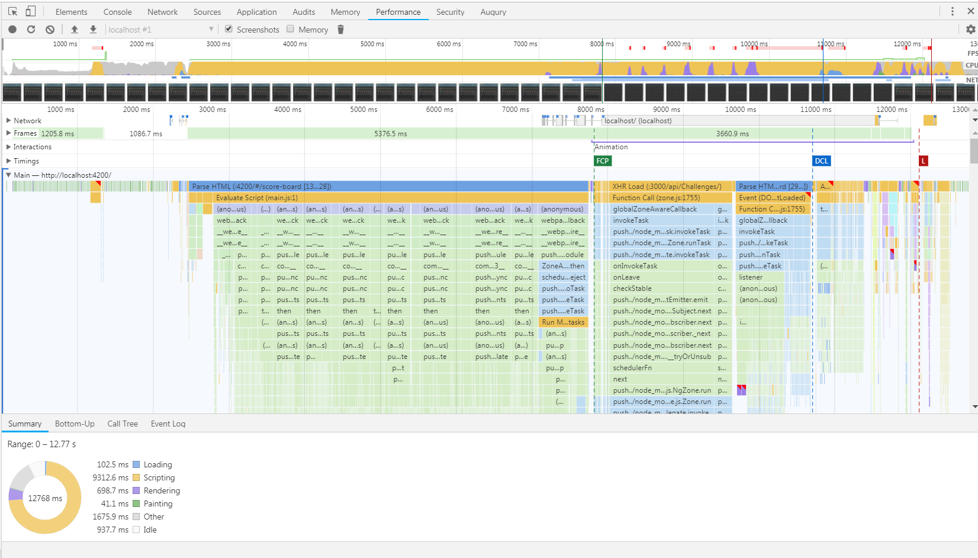Open the localhost #1 recording dropdown

tap(160, 30)
